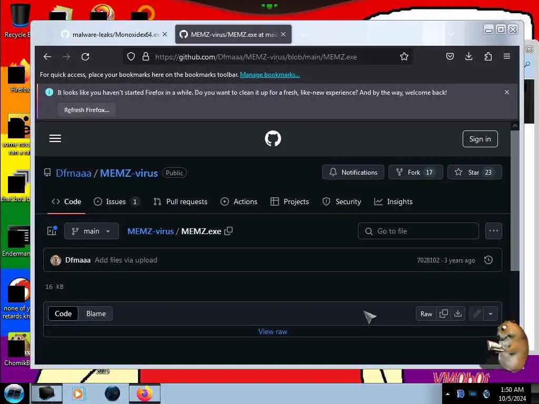Open the MEMZ-virus breadcrumb link

[x=151, y=231]
